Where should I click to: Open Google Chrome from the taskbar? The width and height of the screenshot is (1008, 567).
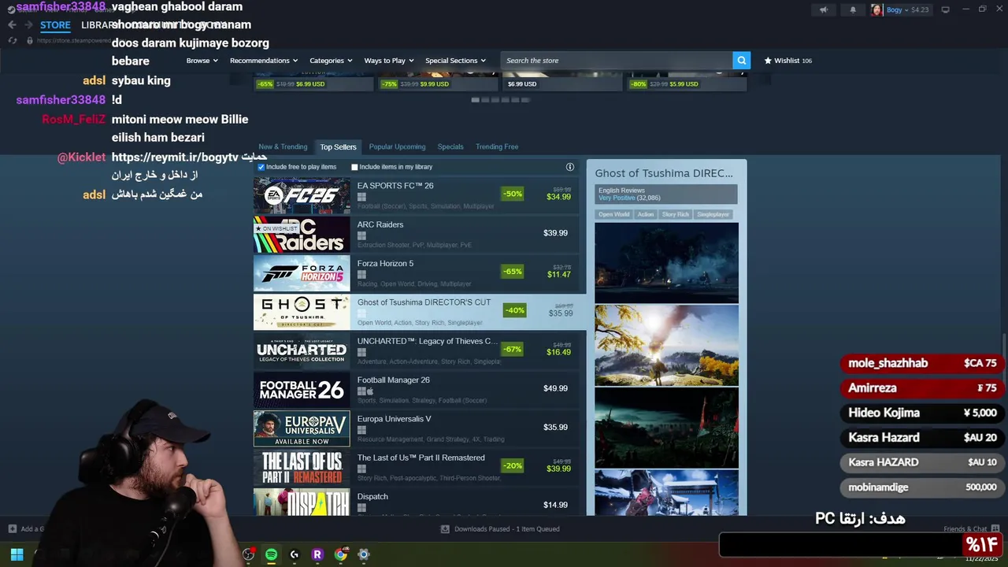coord(340,554)
